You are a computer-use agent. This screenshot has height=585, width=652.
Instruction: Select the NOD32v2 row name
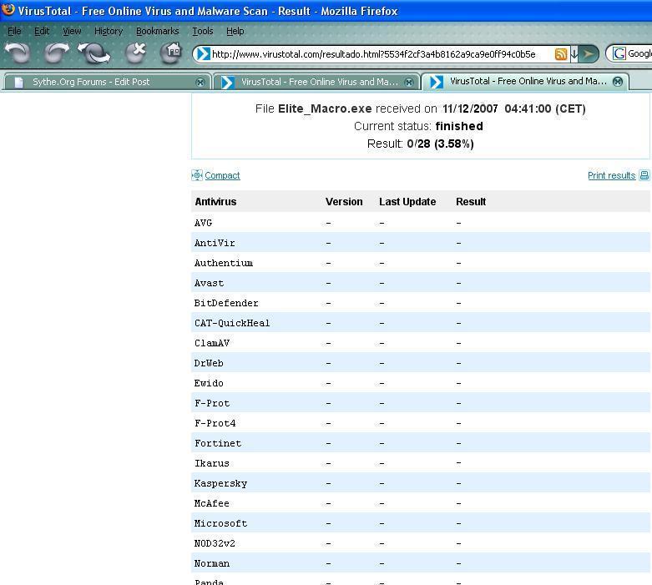click(x=215, y=543)
